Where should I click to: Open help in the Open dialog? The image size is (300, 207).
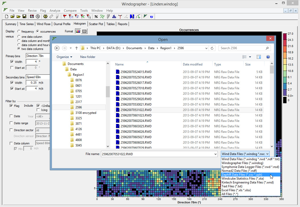pyautogui.click(x=268, y=57)
